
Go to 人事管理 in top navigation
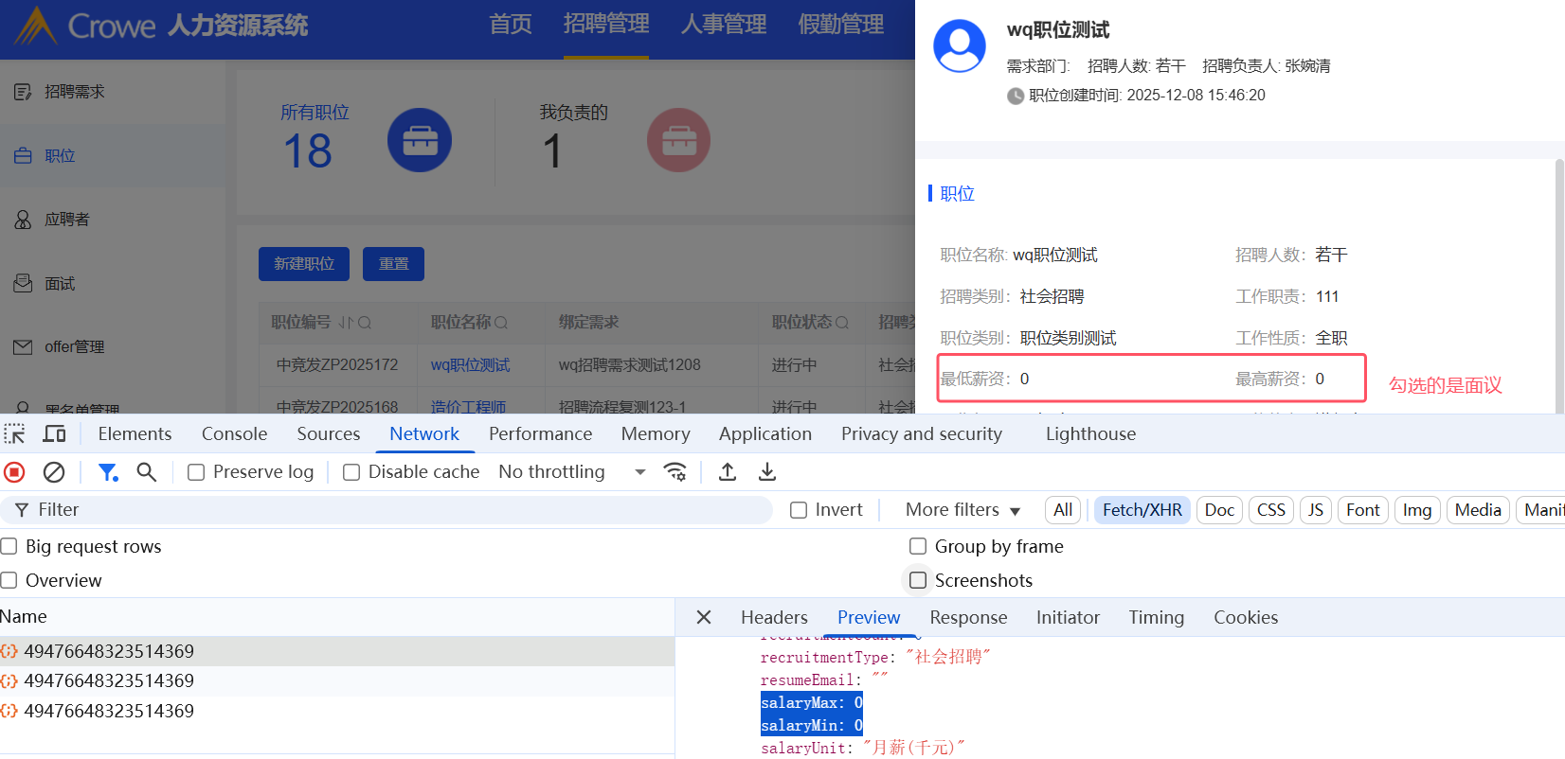click(x=724, y=25)
